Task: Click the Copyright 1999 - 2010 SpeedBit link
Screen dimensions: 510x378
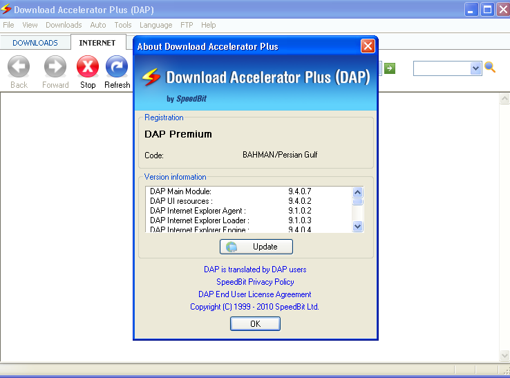Action: pyautogui.click(x=254, y=306)
